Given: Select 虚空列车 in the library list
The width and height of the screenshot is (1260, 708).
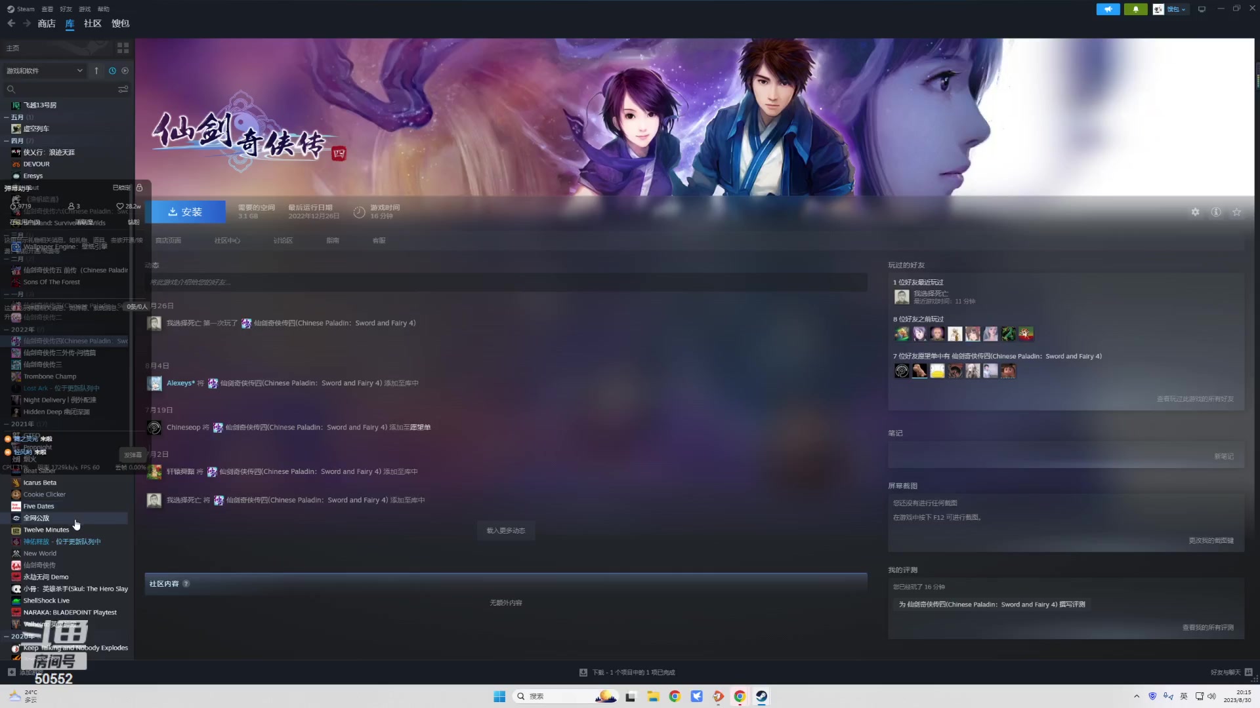Looking at the screenshot, I should 36,129.
